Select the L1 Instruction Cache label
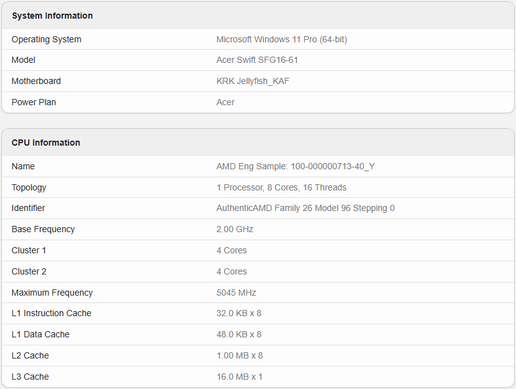The image size is (516, 389). 52,313
